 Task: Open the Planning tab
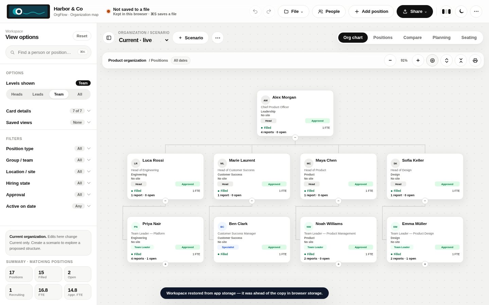coord(441,38)
